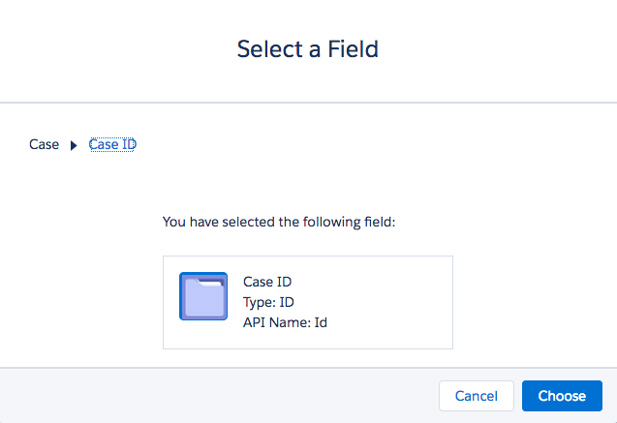Click the word "Select" in the dialog title
Viewport: 617px width, 423px height.
pyautogui.click(x=271, y=48)
